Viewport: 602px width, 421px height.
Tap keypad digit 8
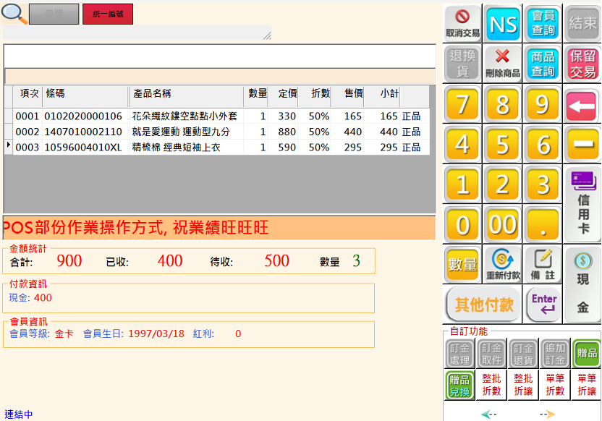[503, 104]
